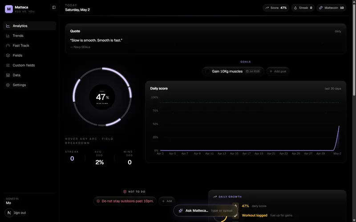Click the Mattecoin link icon
Viewport: 356px width, 222px height.
[321, 8]
